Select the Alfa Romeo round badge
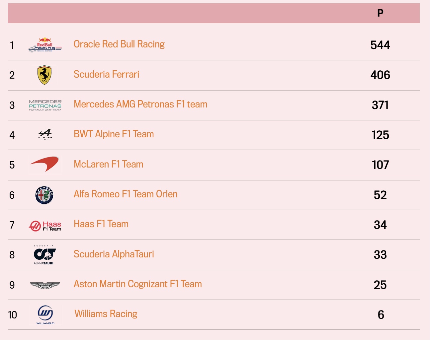 (44, 195)
